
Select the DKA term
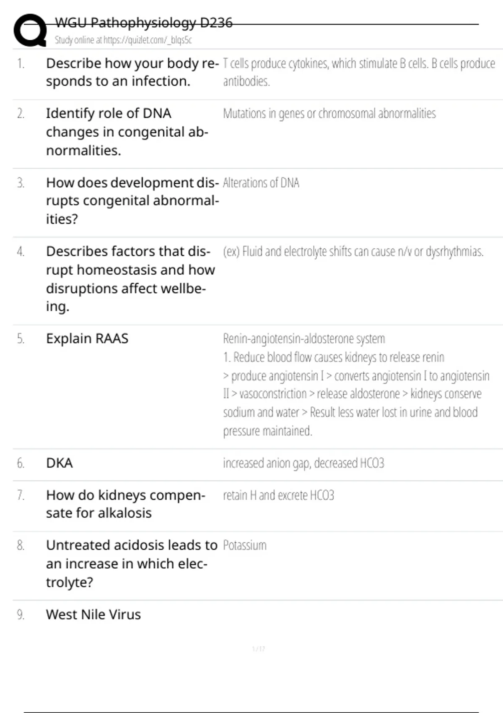[60, 463]
